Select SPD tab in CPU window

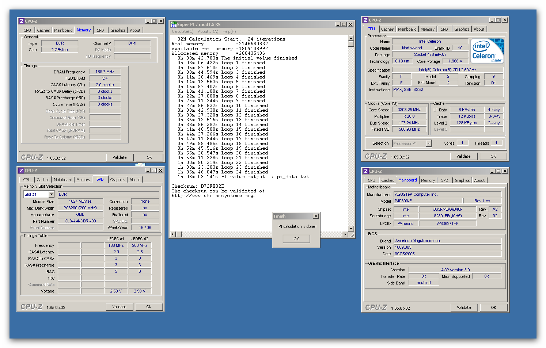pyautogui.click(x=444, y=29)
